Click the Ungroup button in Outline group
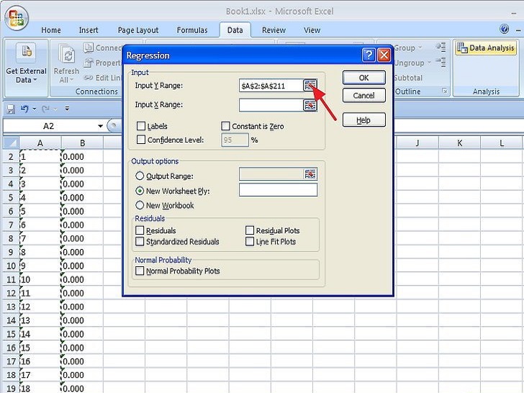524x393 pixels. (410, 63)
